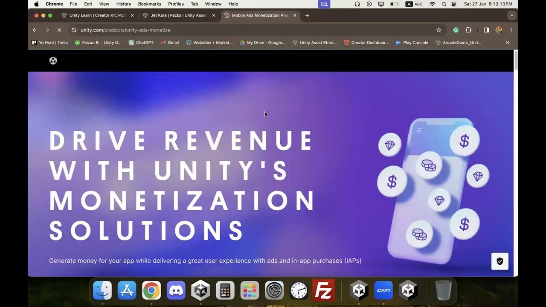Viewport: 546px width, 307px height.
Task: Open the tab search dropdown
Action: [512, 15]
